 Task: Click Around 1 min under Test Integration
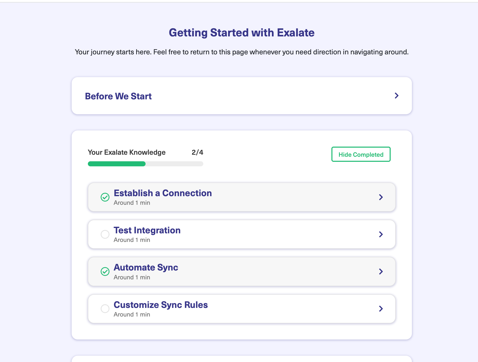pyautogui.click(x=132, y=240)
